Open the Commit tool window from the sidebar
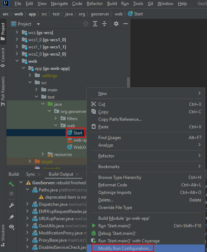207x252 pixels. [x=3, y=57]
